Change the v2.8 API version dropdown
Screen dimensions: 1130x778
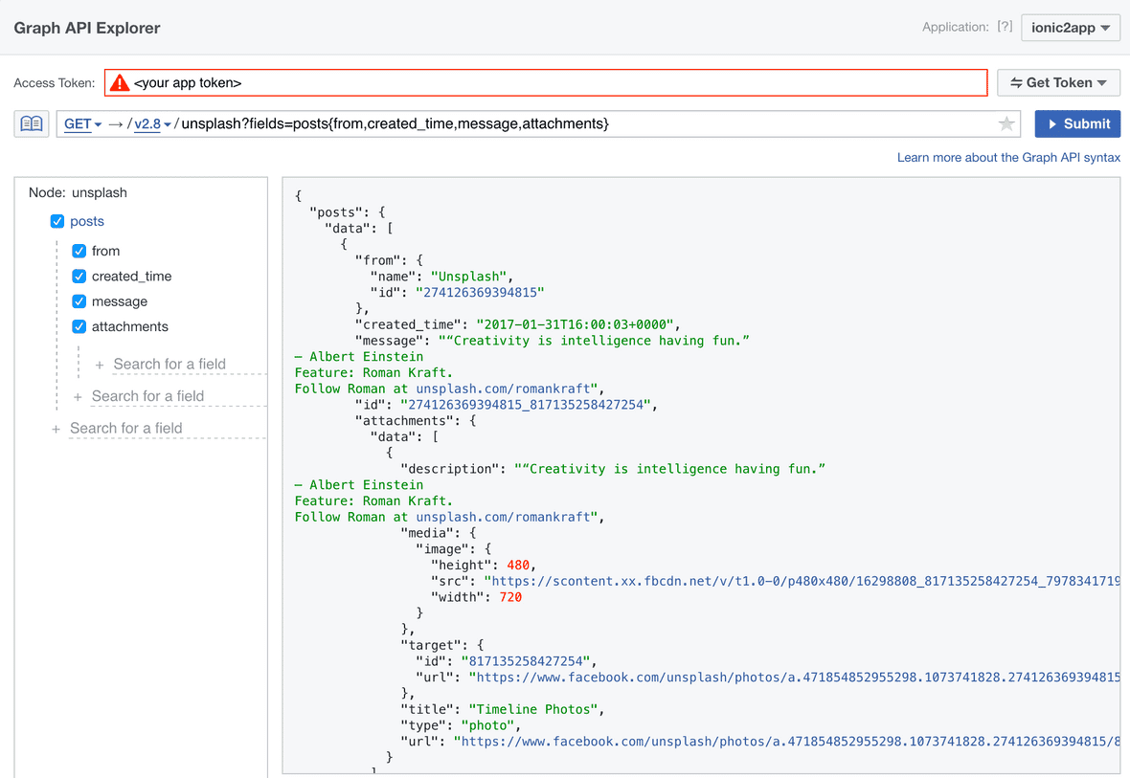click(x=151, y=123)
